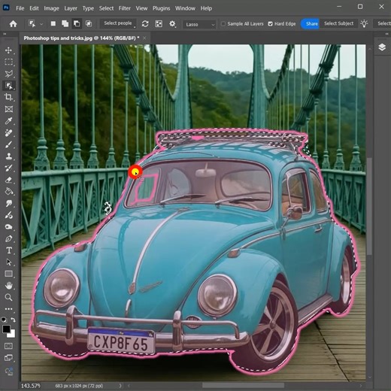The height and width of the screenshot is (391, 391).
Task: Select the Eraser tool
Action: [x=8, y=180]
